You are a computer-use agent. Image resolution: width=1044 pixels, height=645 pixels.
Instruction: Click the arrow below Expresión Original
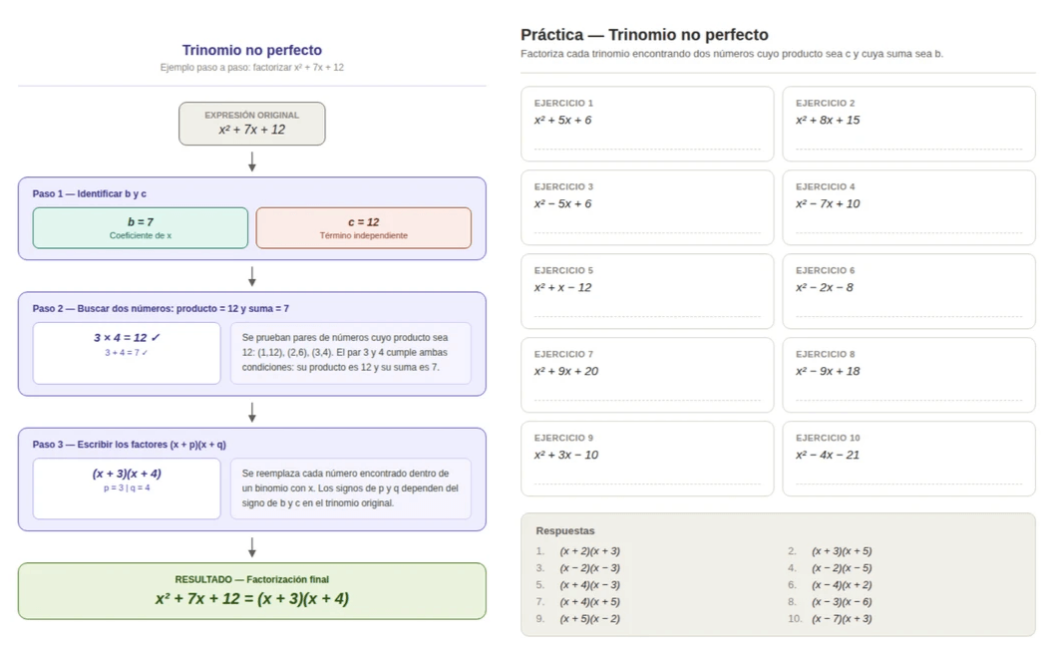tap(251, 161)
